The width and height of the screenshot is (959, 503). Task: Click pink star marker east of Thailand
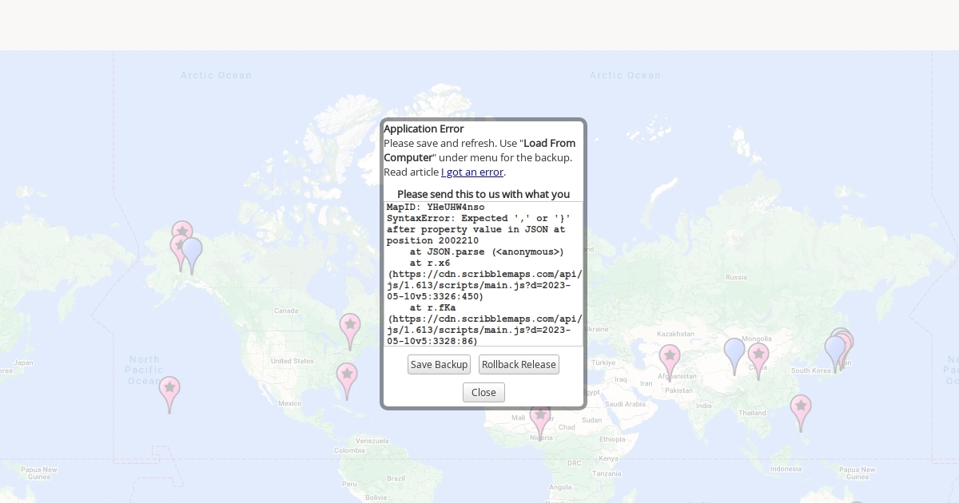[x=801, y=408]
